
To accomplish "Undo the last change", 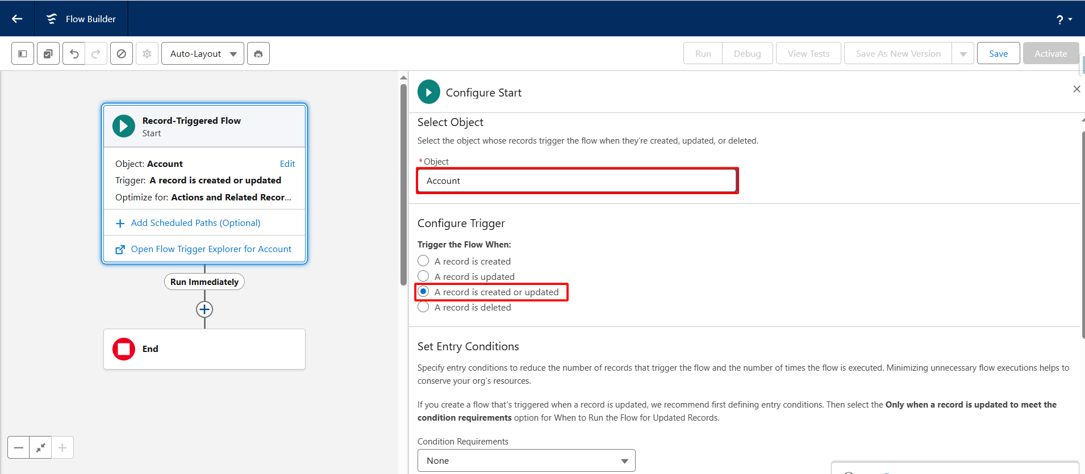I will pyautogui.click(x=74, y=53).
